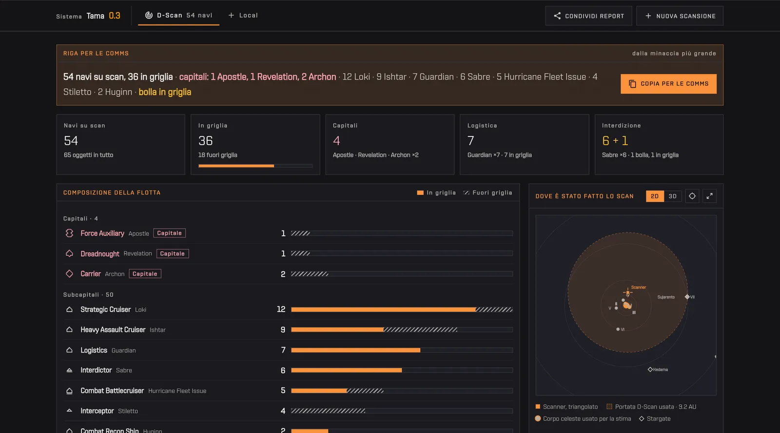Click the Interceptor Stiletto ship icon
Image resolution: width=780 pixels, height=433 pixels.
pyautogui.click(x=69, y=411)
